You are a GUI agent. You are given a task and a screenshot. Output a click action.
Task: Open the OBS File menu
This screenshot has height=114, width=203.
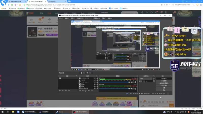click(61, 18)
